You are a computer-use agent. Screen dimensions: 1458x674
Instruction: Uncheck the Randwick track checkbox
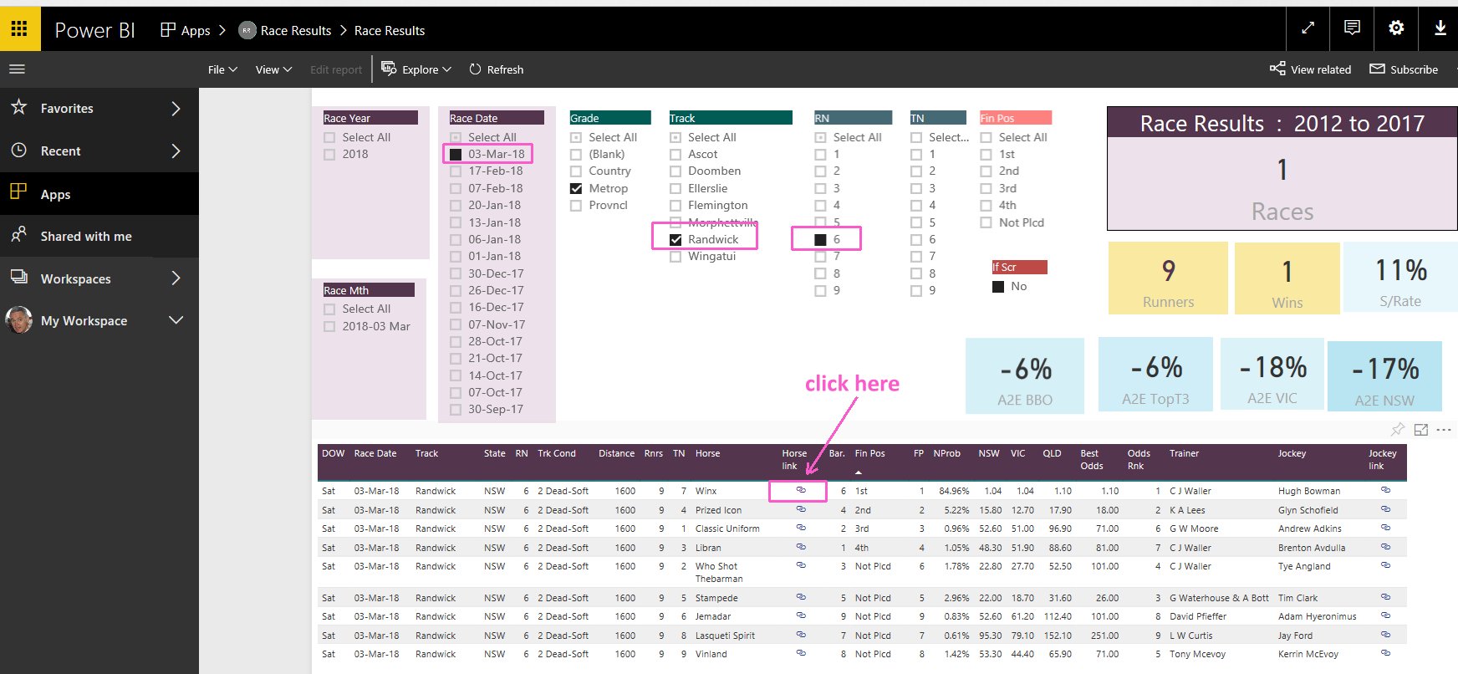click(x=675, y=239)
